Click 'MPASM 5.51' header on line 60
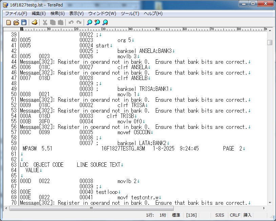 [38, 148]
